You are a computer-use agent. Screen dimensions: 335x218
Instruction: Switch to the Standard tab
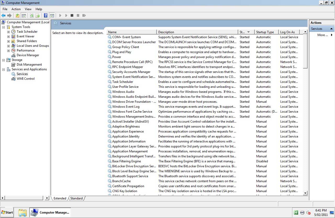(76, 198)
